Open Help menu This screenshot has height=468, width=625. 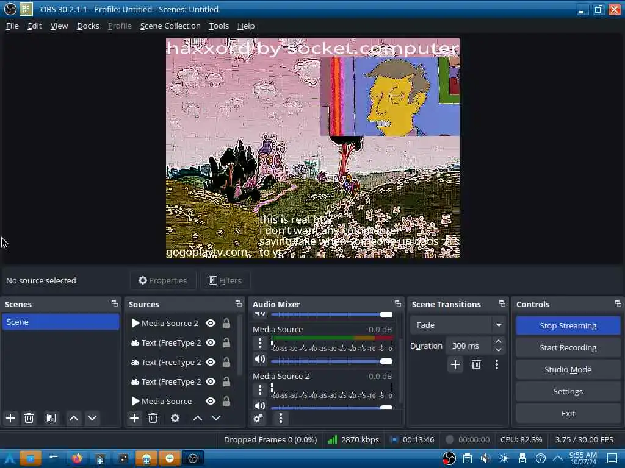click(x=246, y=26)
